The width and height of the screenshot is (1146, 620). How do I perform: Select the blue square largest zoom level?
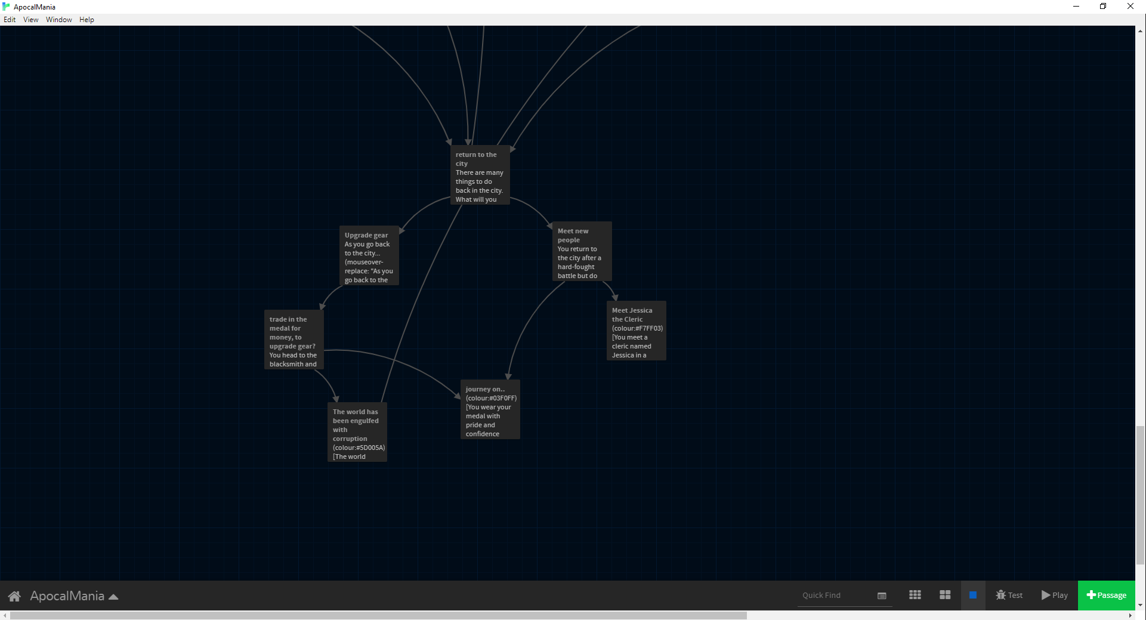tap(974, 595)
